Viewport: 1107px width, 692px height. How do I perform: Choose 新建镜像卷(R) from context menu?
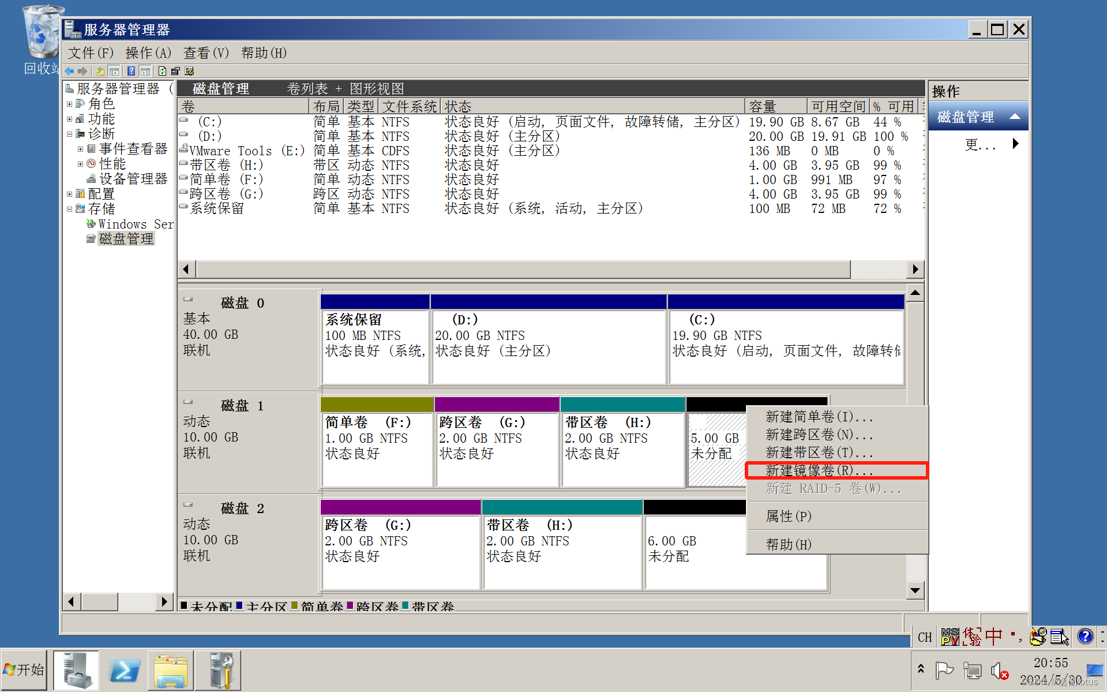[x=837, y=471]
